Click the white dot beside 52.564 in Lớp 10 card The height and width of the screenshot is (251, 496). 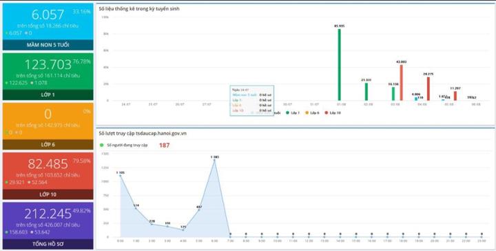[29, 182]
